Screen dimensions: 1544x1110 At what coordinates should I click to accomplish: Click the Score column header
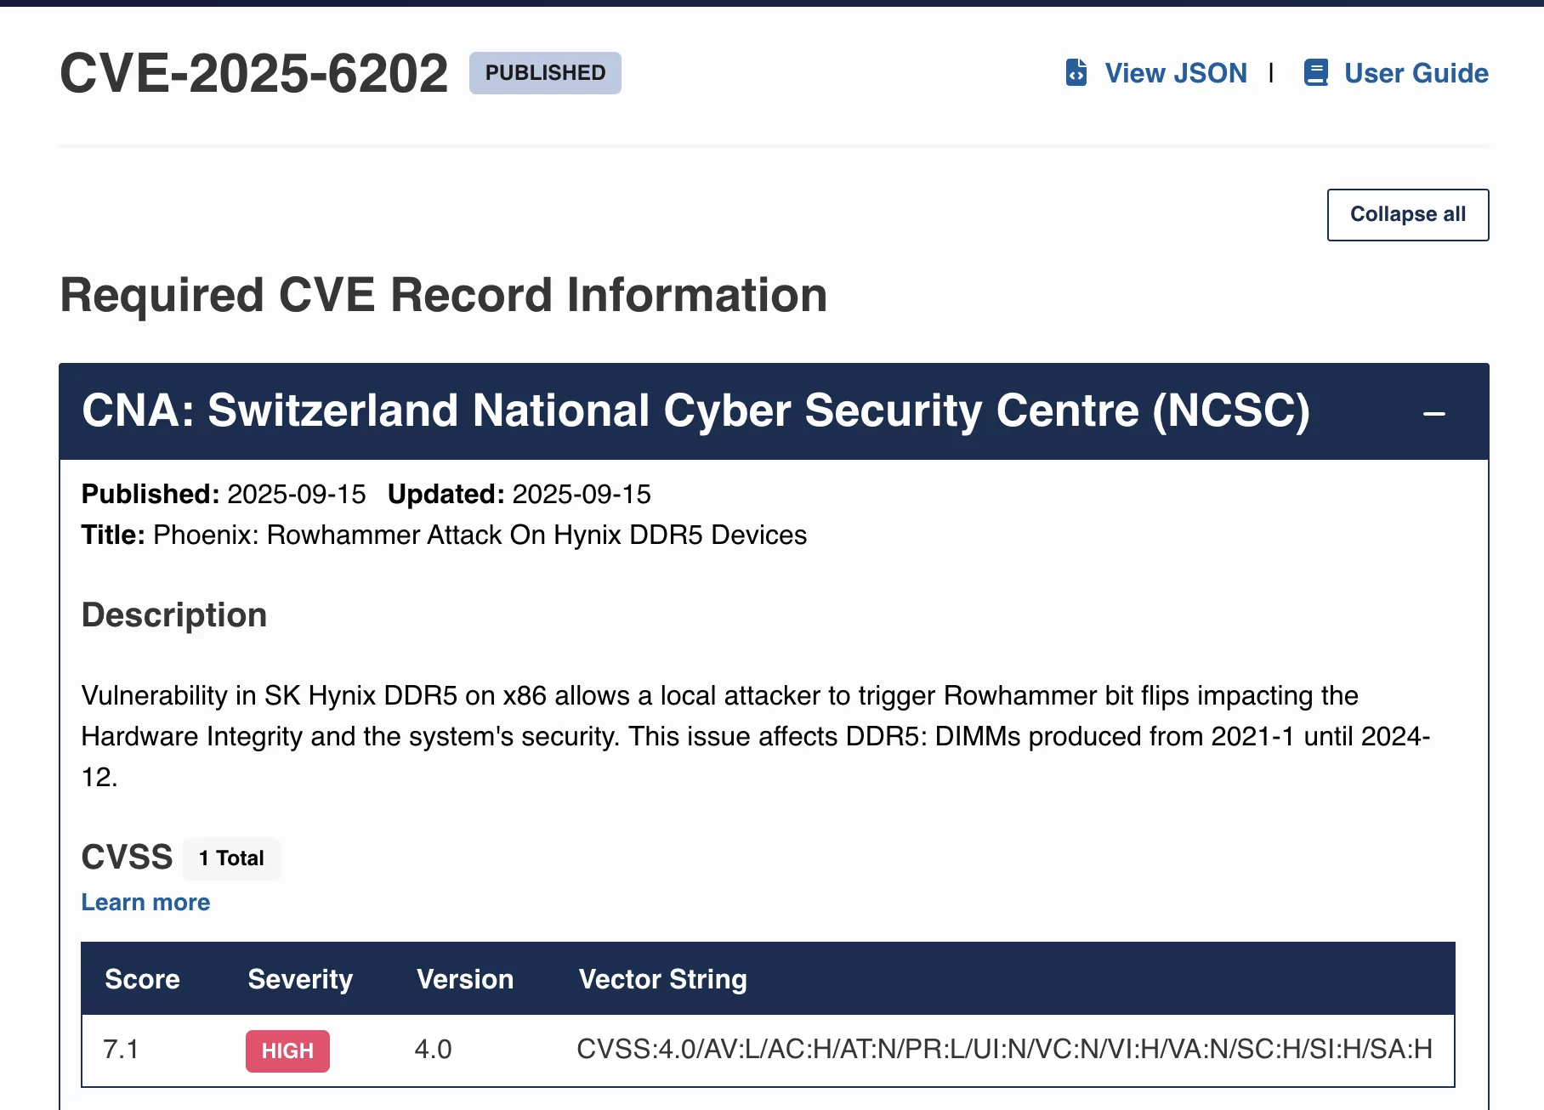coord(142,979)
